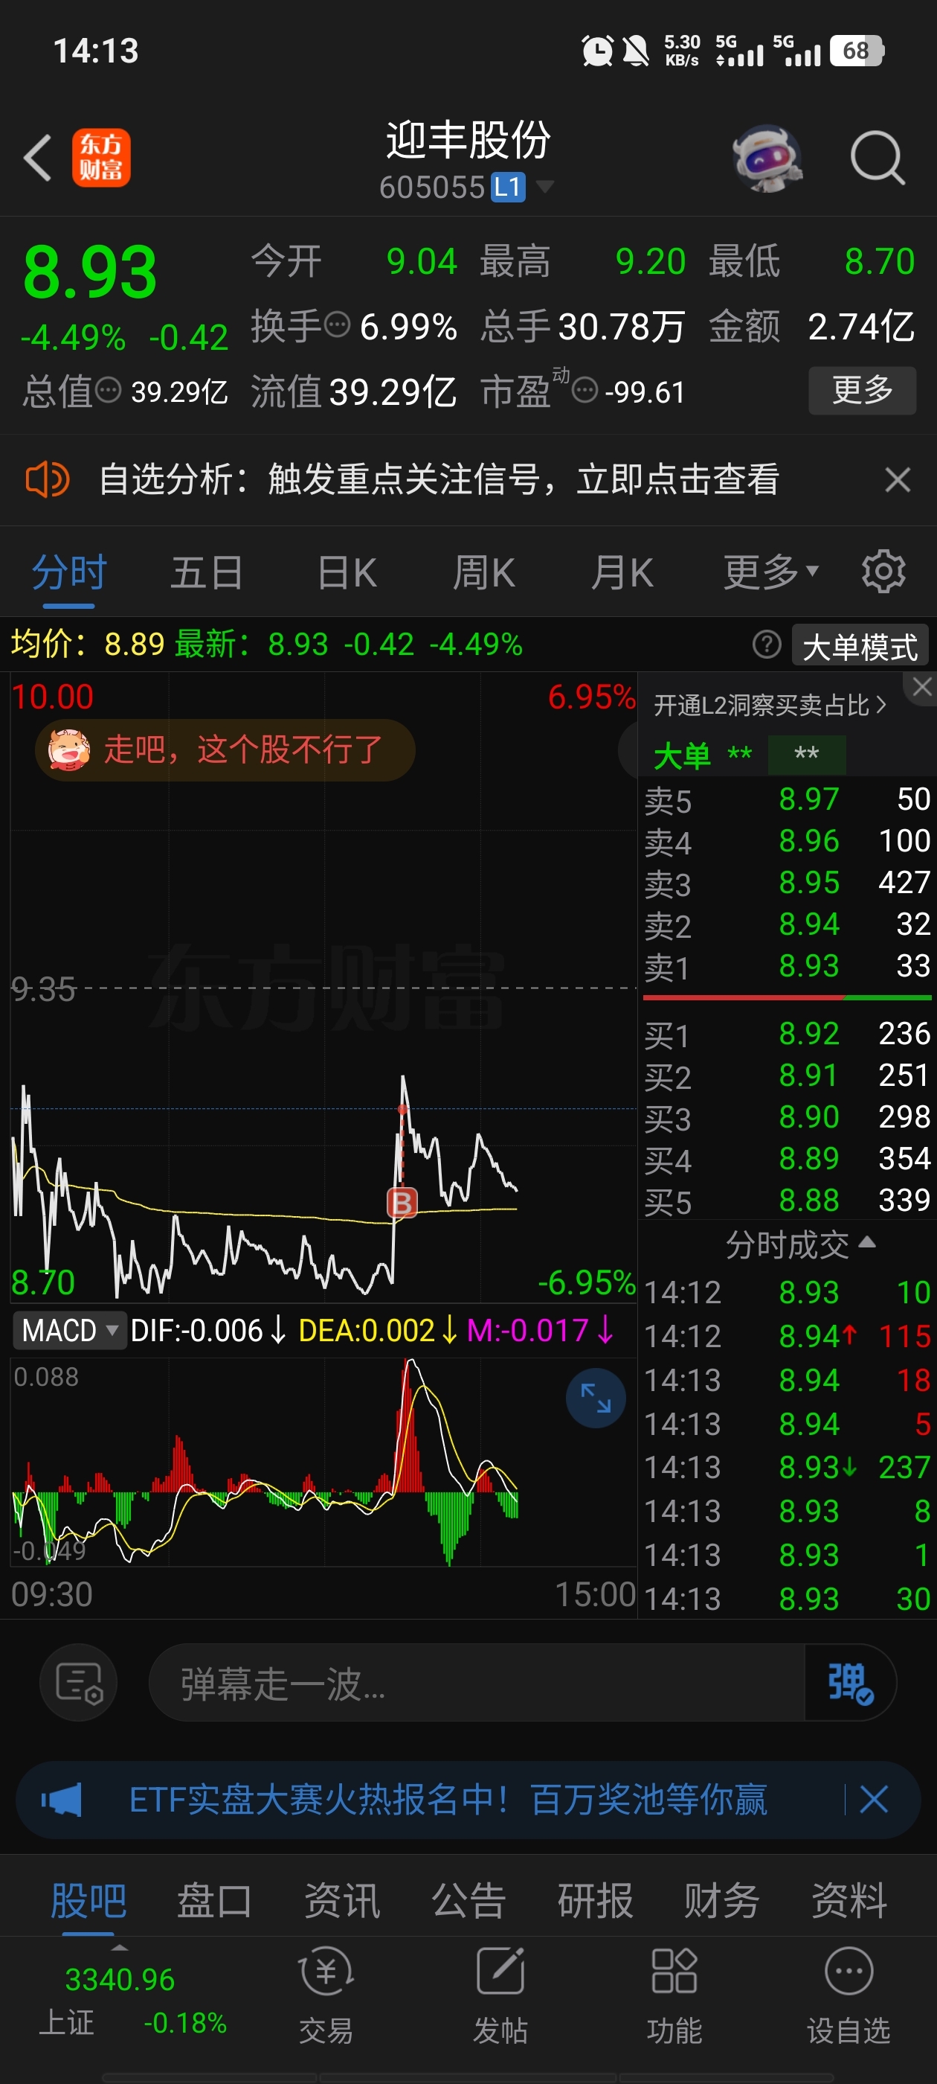The width and height of the screenshot is (937, 2084).
Task: Open the 东方财富 logo home icon
Action: (101, 158)
